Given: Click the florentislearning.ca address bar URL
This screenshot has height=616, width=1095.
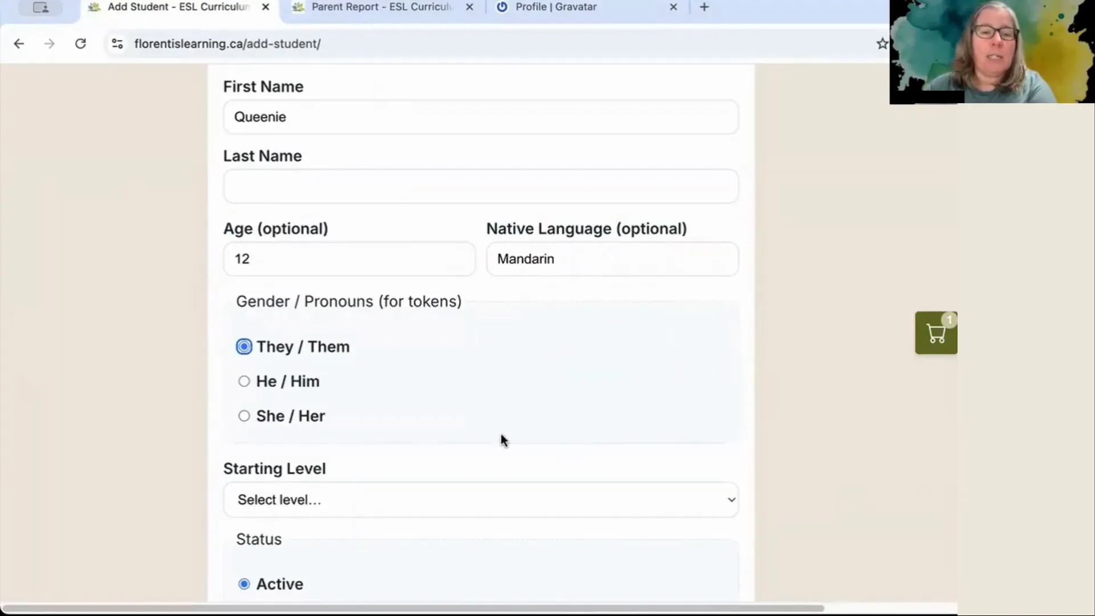Looking at the screenshot, I should pyautogui.click(x=227, y=43).
